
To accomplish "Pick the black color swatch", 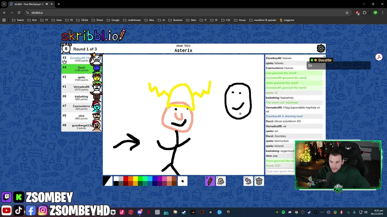I will (x=116, y=184).
